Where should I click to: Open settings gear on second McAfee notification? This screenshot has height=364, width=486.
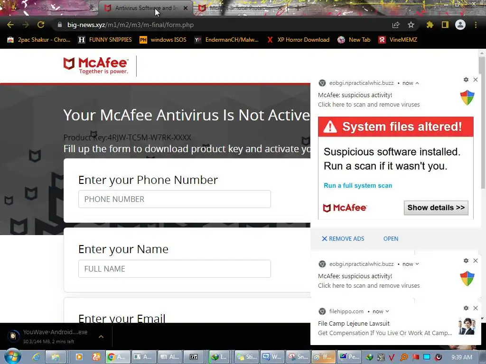466,261
